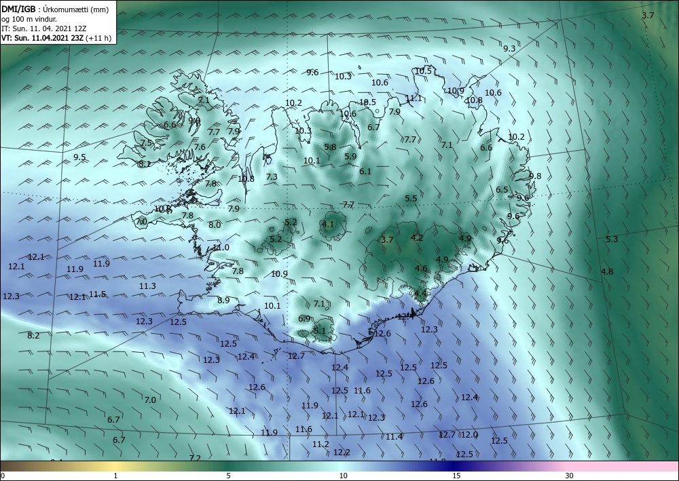Click the colour scale label "15"
The height and width of the screenshot is (481, 679).
click(456, 476)
